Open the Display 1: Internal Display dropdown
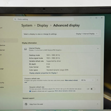 click(x=87, y=34)
